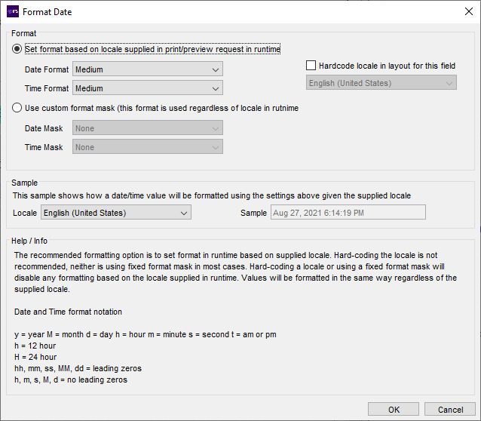This screenshot has width=481, height=421.
Task: Click the Date and Time format notation heading
Action: pyautogui.click(x=69, y=312)
